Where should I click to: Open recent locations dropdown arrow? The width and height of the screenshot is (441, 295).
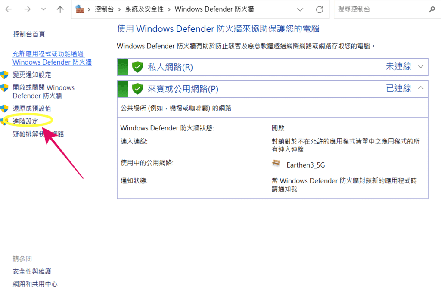[x=43, y=9]
